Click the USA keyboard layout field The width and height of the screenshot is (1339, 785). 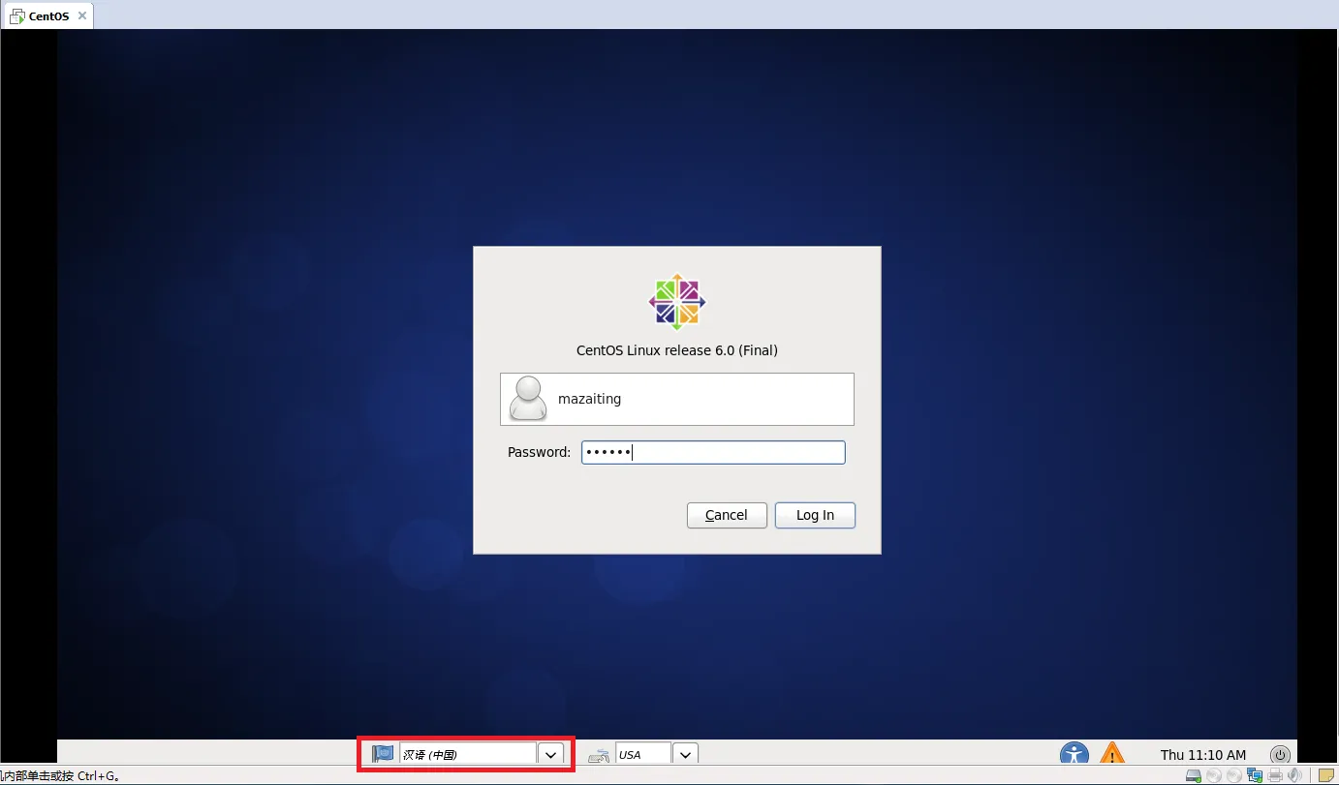click(x=643, y=754)
